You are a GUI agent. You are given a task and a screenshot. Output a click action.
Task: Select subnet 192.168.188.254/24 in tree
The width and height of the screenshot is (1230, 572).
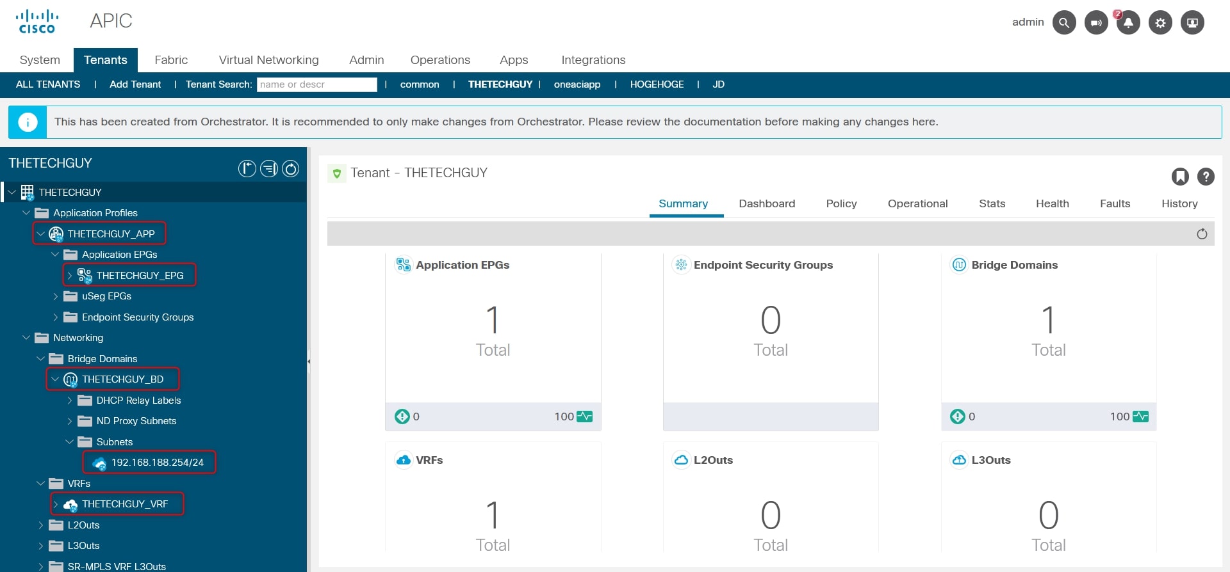point(157,463)
